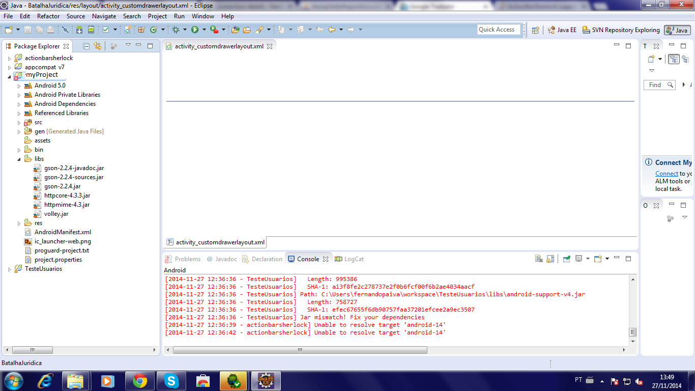
Task: Click the Open Task folder icon
Action: [247, 30]
